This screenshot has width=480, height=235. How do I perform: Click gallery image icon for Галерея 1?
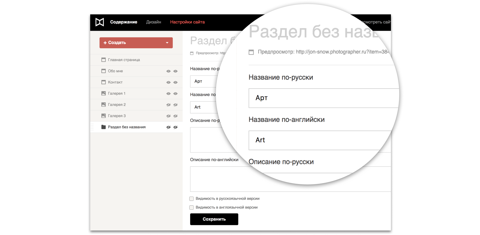click(x=103, y=93)
